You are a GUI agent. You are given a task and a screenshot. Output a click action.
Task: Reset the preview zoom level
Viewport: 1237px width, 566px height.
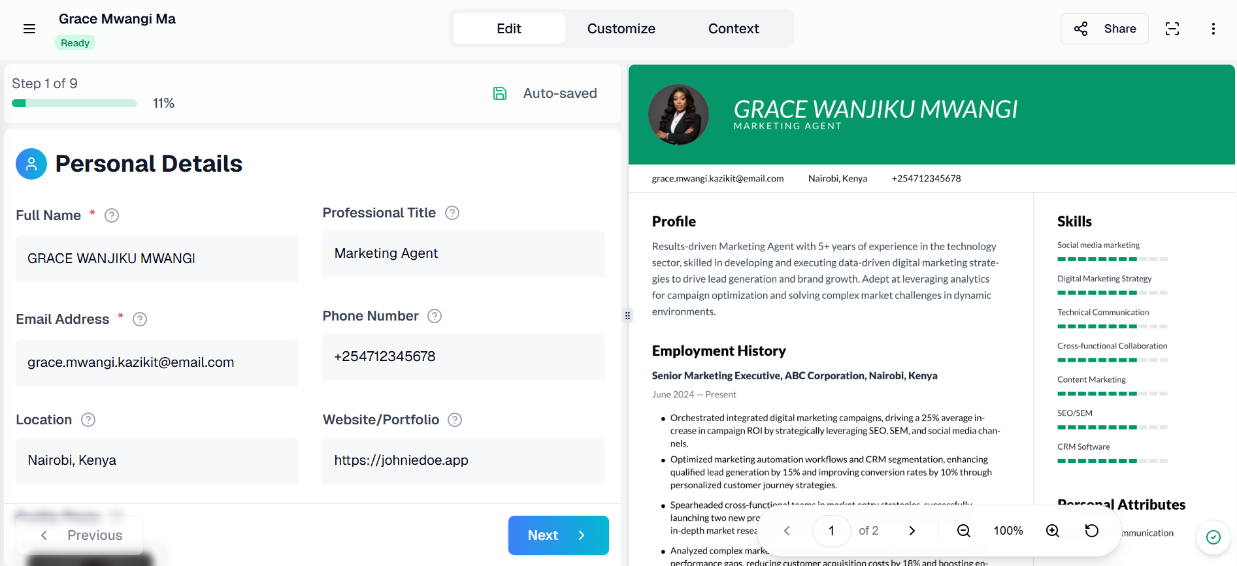[x=1092, y=531]
